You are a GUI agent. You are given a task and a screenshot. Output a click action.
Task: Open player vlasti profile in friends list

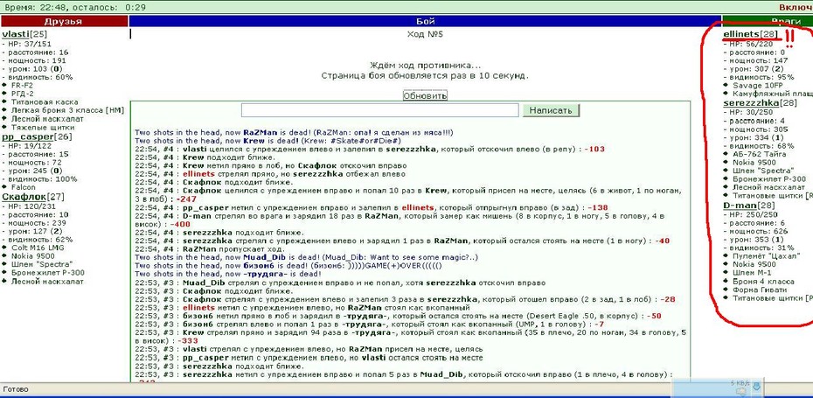click(16, 34)
